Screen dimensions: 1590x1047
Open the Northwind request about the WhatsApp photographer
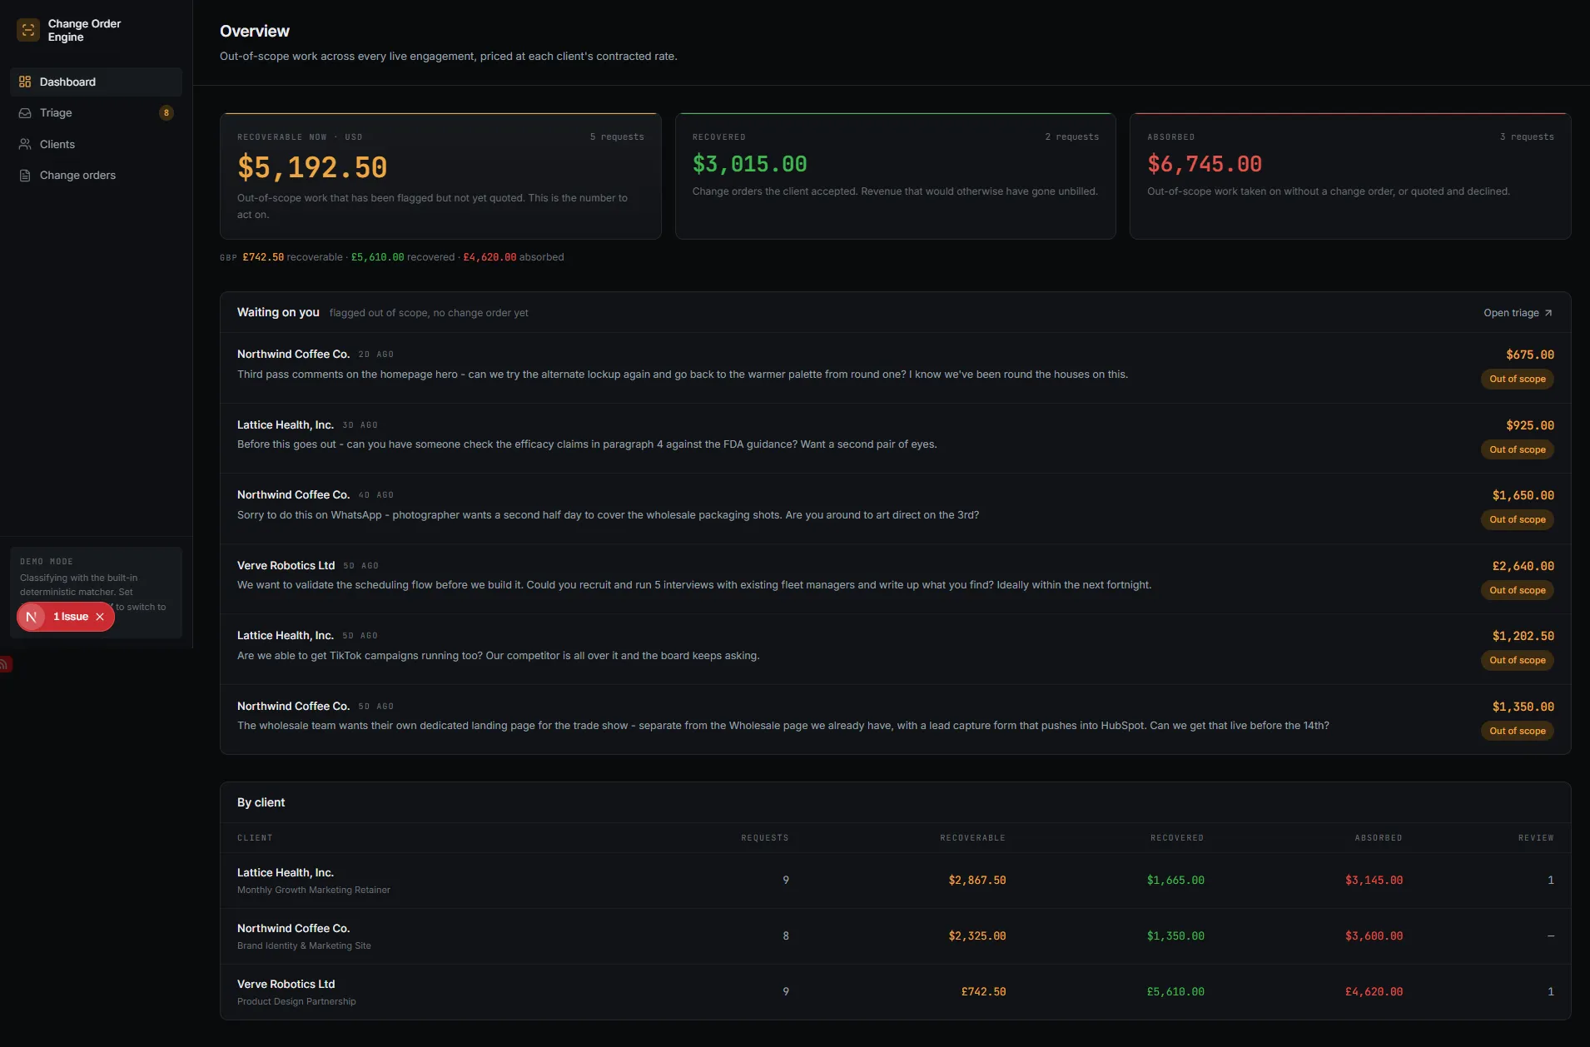[x=895, y=509]
